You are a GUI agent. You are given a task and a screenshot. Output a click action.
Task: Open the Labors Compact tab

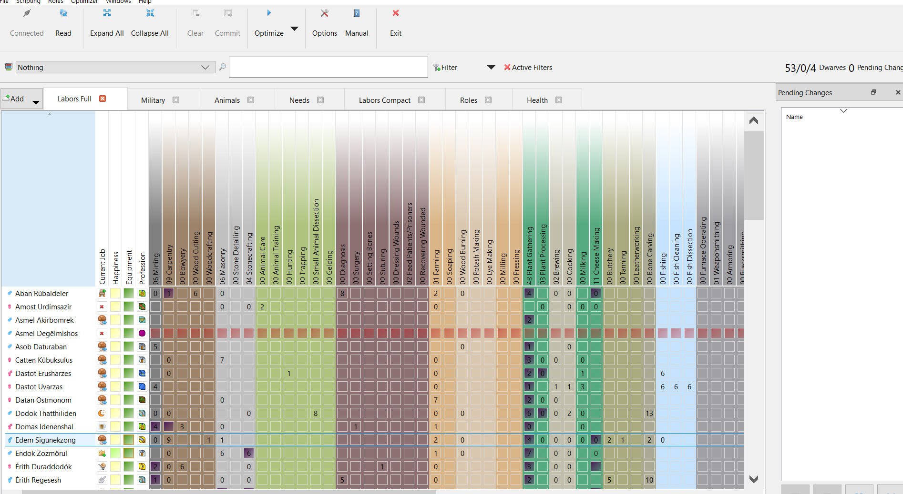384,100
